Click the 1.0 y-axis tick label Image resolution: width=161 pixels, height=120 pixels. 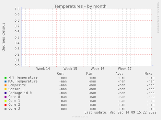click(x=17, y=9)
